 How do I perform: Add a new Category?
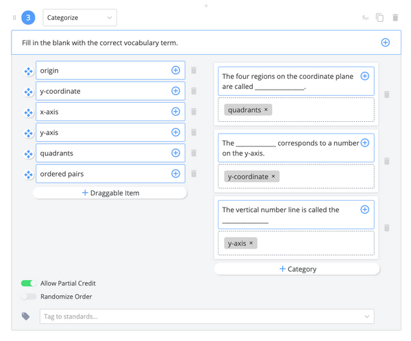point(297,269)
